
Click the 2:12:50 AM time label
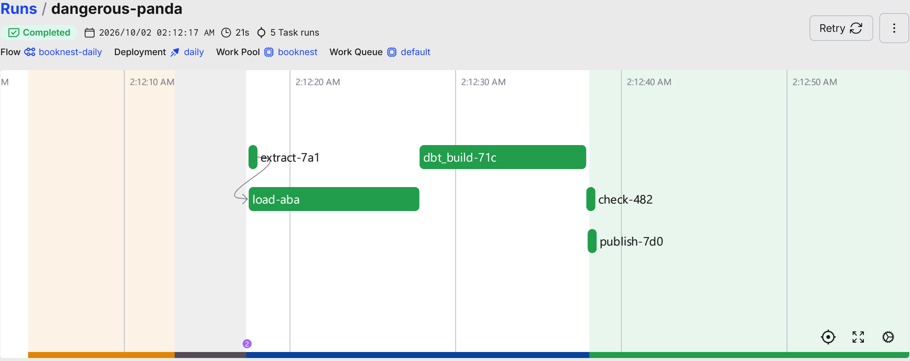coord(815,82)
